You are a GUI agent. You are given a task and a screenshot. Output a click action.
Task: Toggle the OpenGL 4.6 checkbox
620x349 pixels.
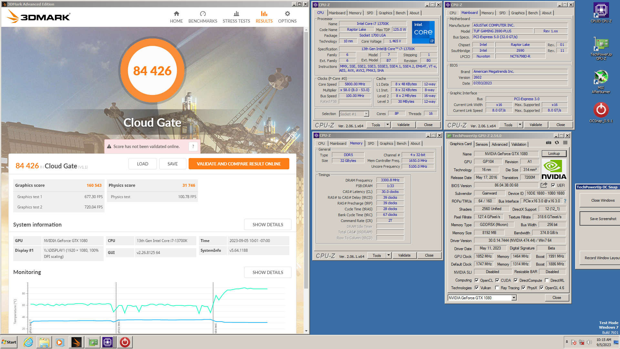(542, 288)
